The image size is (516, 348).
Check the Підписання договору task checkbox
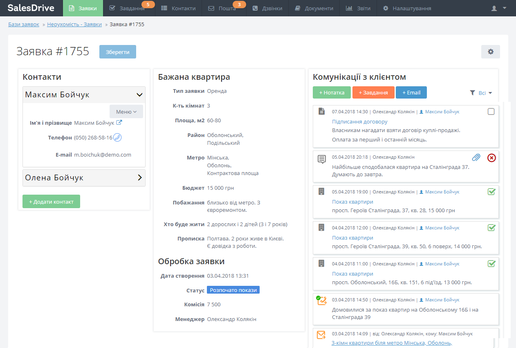[491, 112]
